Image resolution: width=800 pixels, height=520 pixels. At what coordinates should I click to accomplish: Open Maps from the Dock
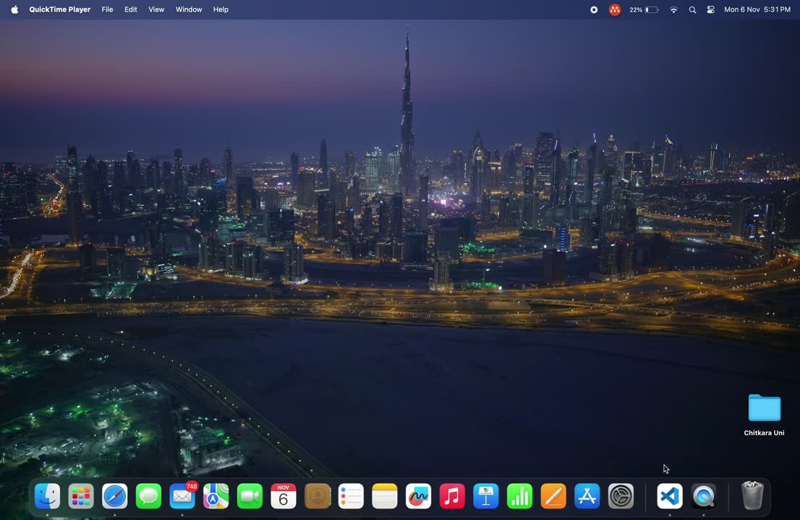pyautogui.click(x=216, y=496)
